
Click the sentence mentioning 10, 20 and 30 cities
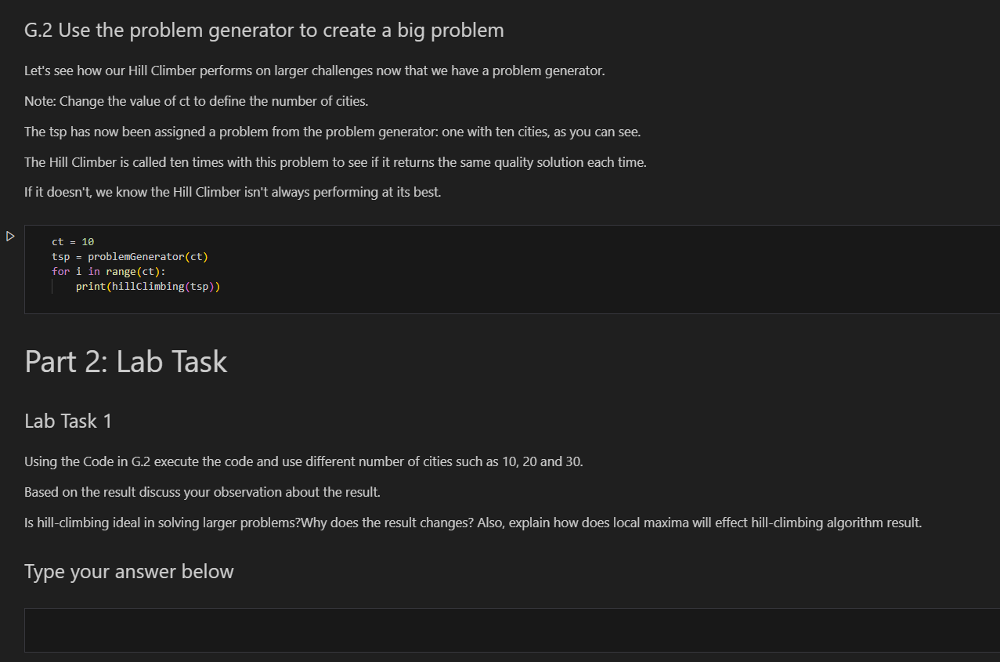tap(303, 461)
